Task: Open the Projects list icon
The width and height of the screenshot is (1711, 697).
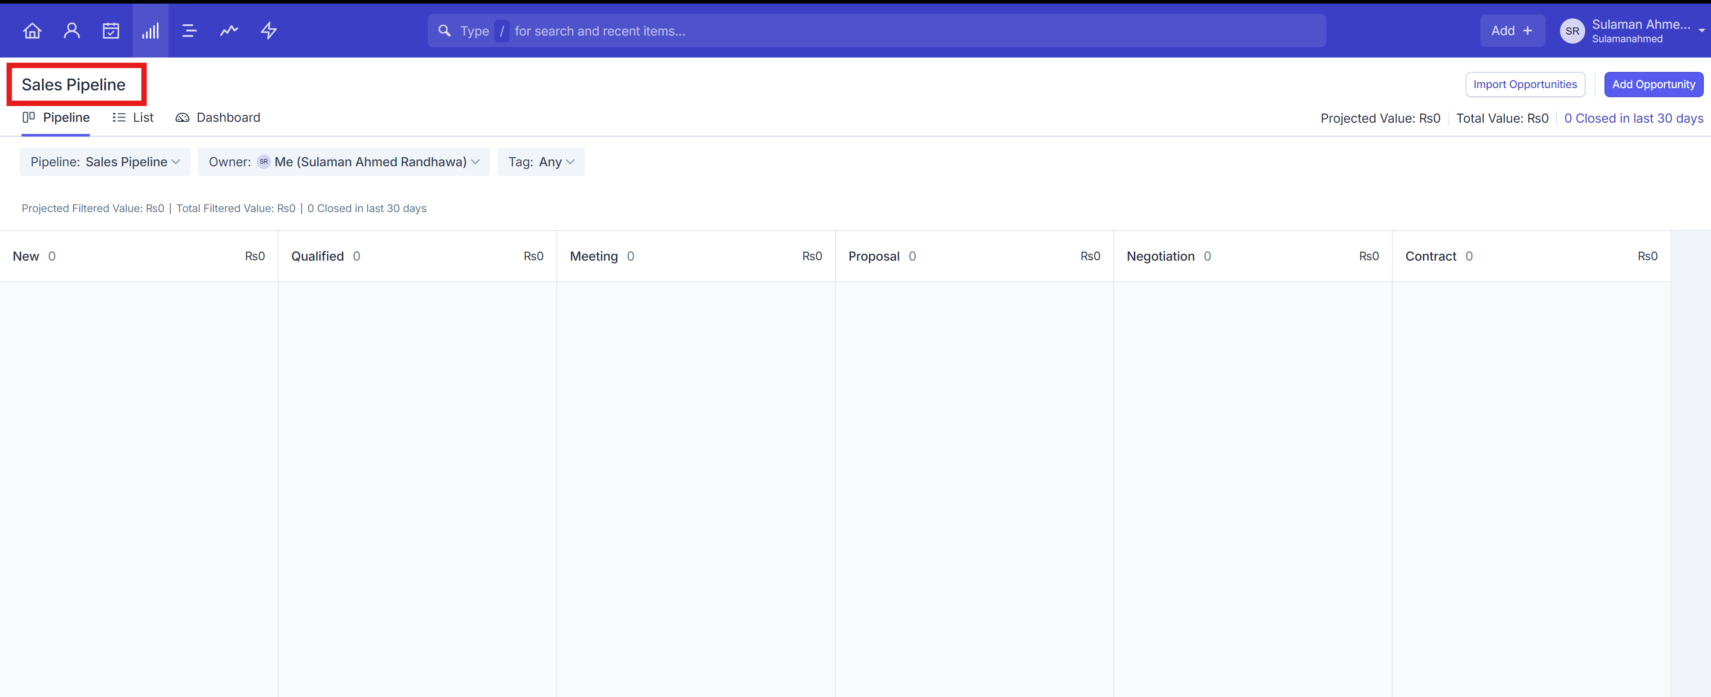Action: coord(189,31)
